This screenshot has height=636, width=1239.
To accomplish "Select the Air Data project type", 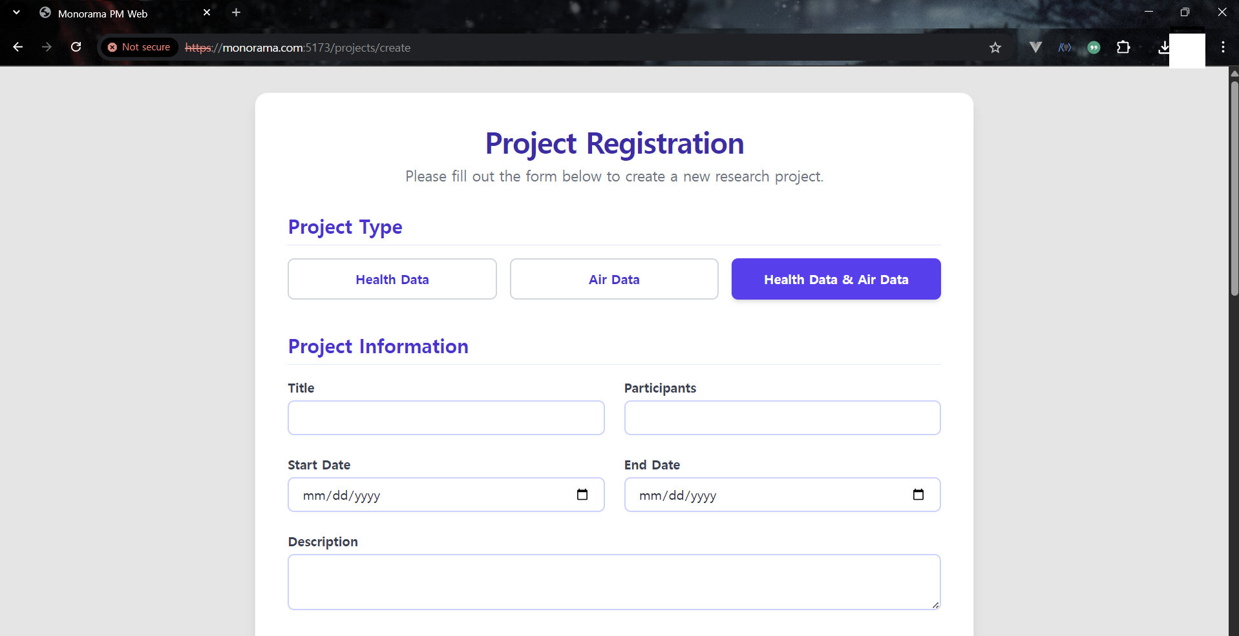I will (614, 279).
